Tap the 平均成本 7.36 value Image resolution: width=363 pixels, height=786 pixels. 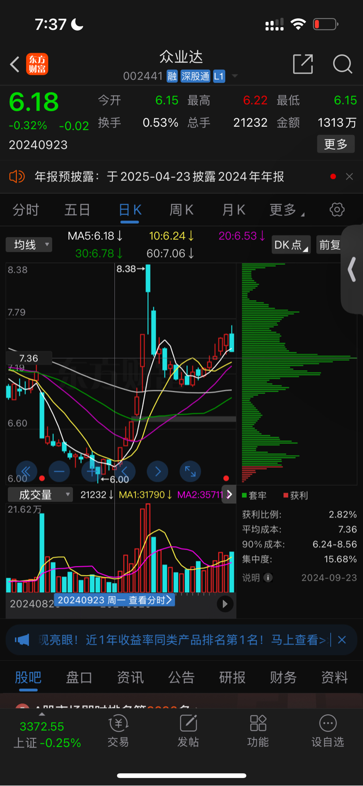coord(347,529)
